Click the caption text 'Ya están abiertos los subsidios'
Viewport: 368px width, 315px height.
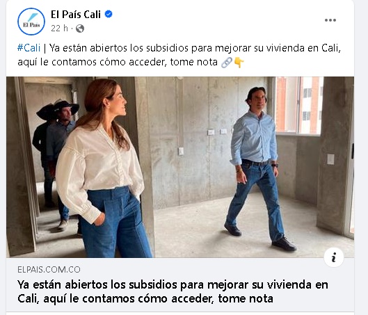click(119, 48)
